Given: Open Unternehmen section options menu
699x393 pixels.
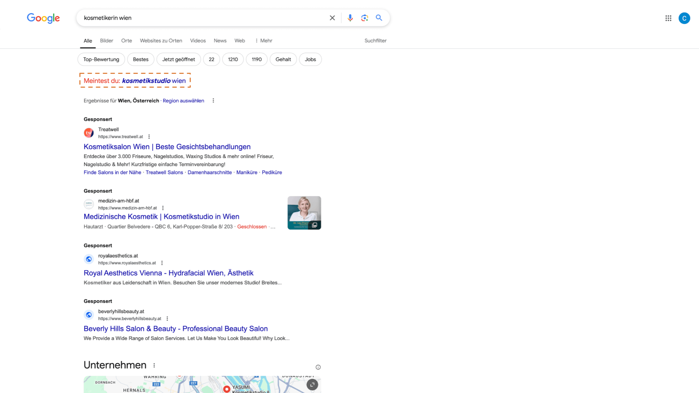Looking at the screenshot, I should 154,365.
